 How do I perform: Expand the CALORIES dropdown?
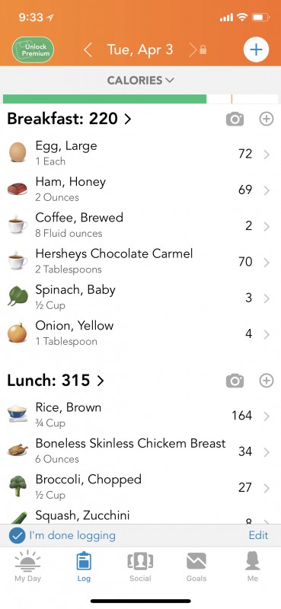coord(140,81)
